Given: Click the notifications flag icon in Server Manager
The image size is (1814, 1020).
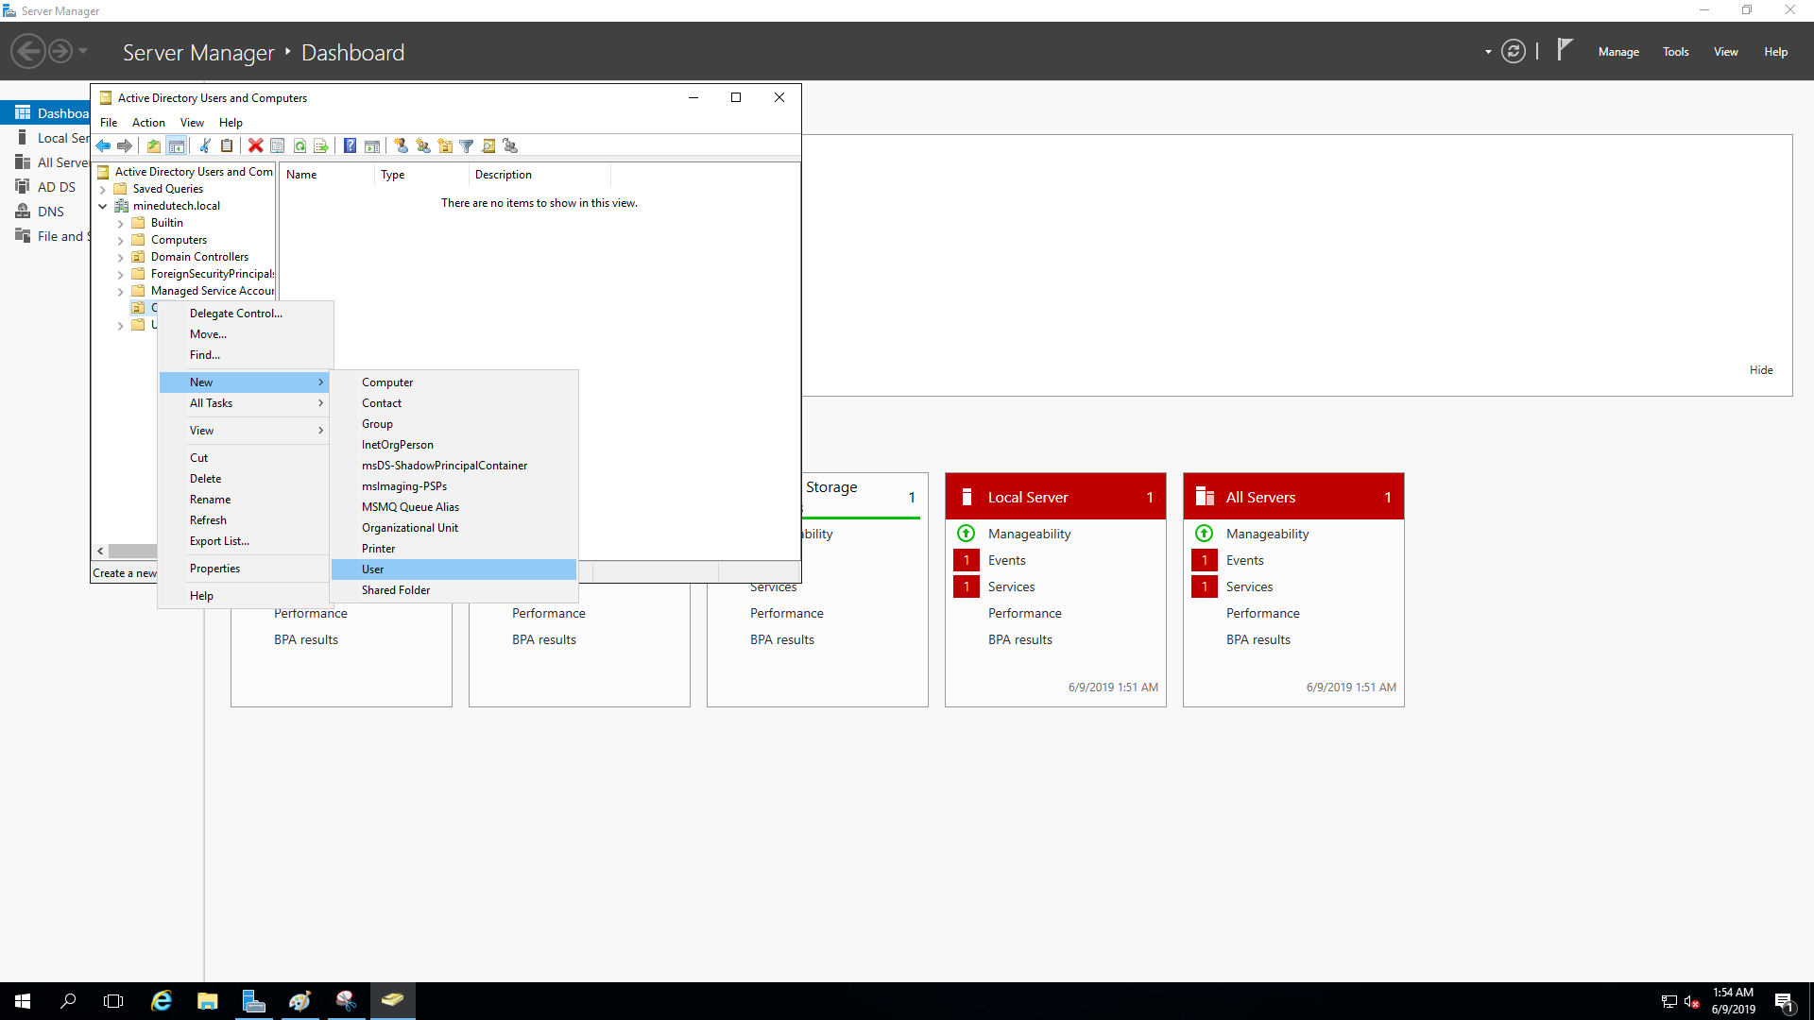Looking at the screenshot, I should 1565,49.
